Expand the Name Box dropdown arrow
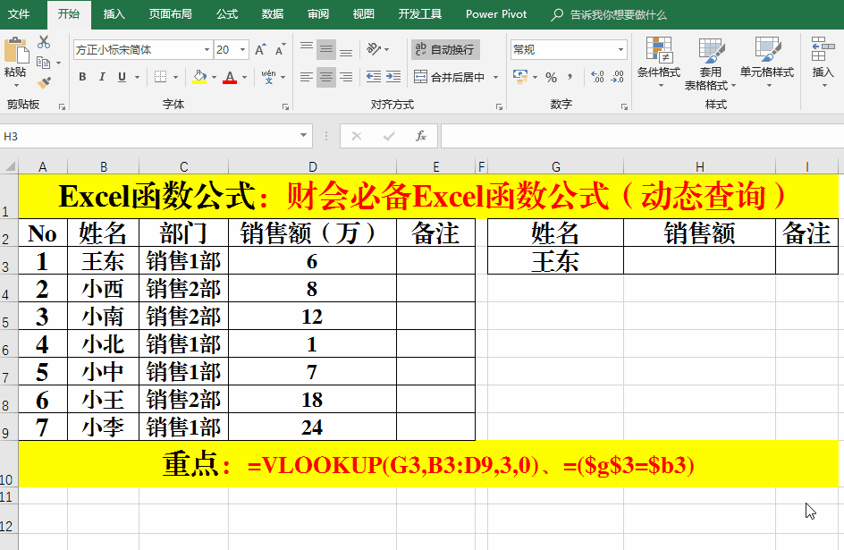The height and width of the screenshot is (550, 844). 304,136
